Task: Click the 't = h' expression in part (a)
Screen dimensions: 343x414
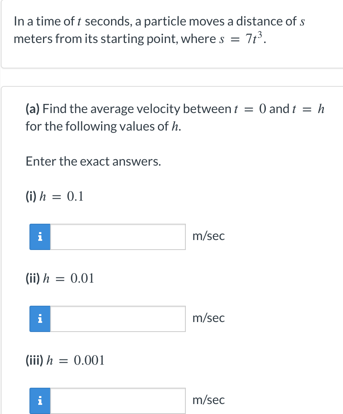Action: tap(308, 109)
